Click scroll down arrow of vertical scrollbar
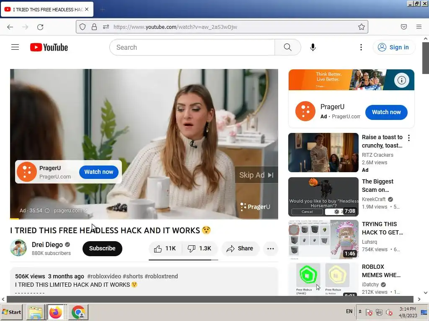The height and width of the screenshot is (321, 429). [426, 292]
